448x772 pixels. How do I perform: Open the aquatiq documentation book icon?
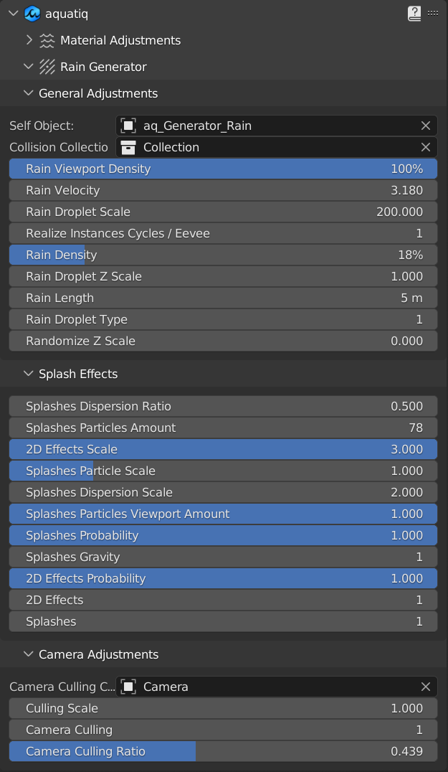tap(414, 14)
